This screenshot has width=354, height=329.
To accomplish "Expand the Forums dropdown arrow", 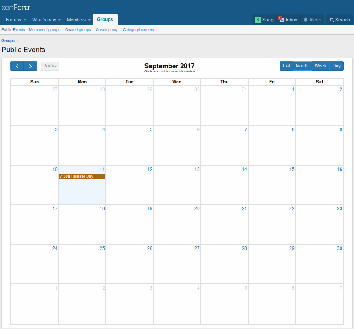I will 25,20.
